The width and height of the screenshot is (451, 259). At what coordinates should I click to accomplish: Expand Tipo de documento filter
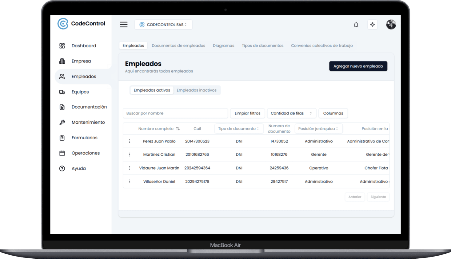coord(238,129)
